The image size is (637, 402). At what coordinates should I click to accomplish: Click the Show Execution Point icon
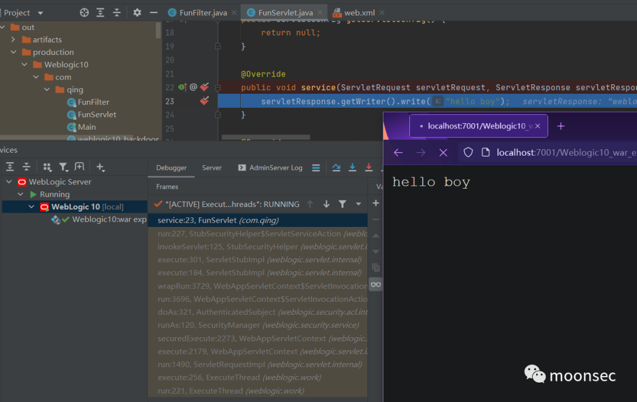(316, 168)
